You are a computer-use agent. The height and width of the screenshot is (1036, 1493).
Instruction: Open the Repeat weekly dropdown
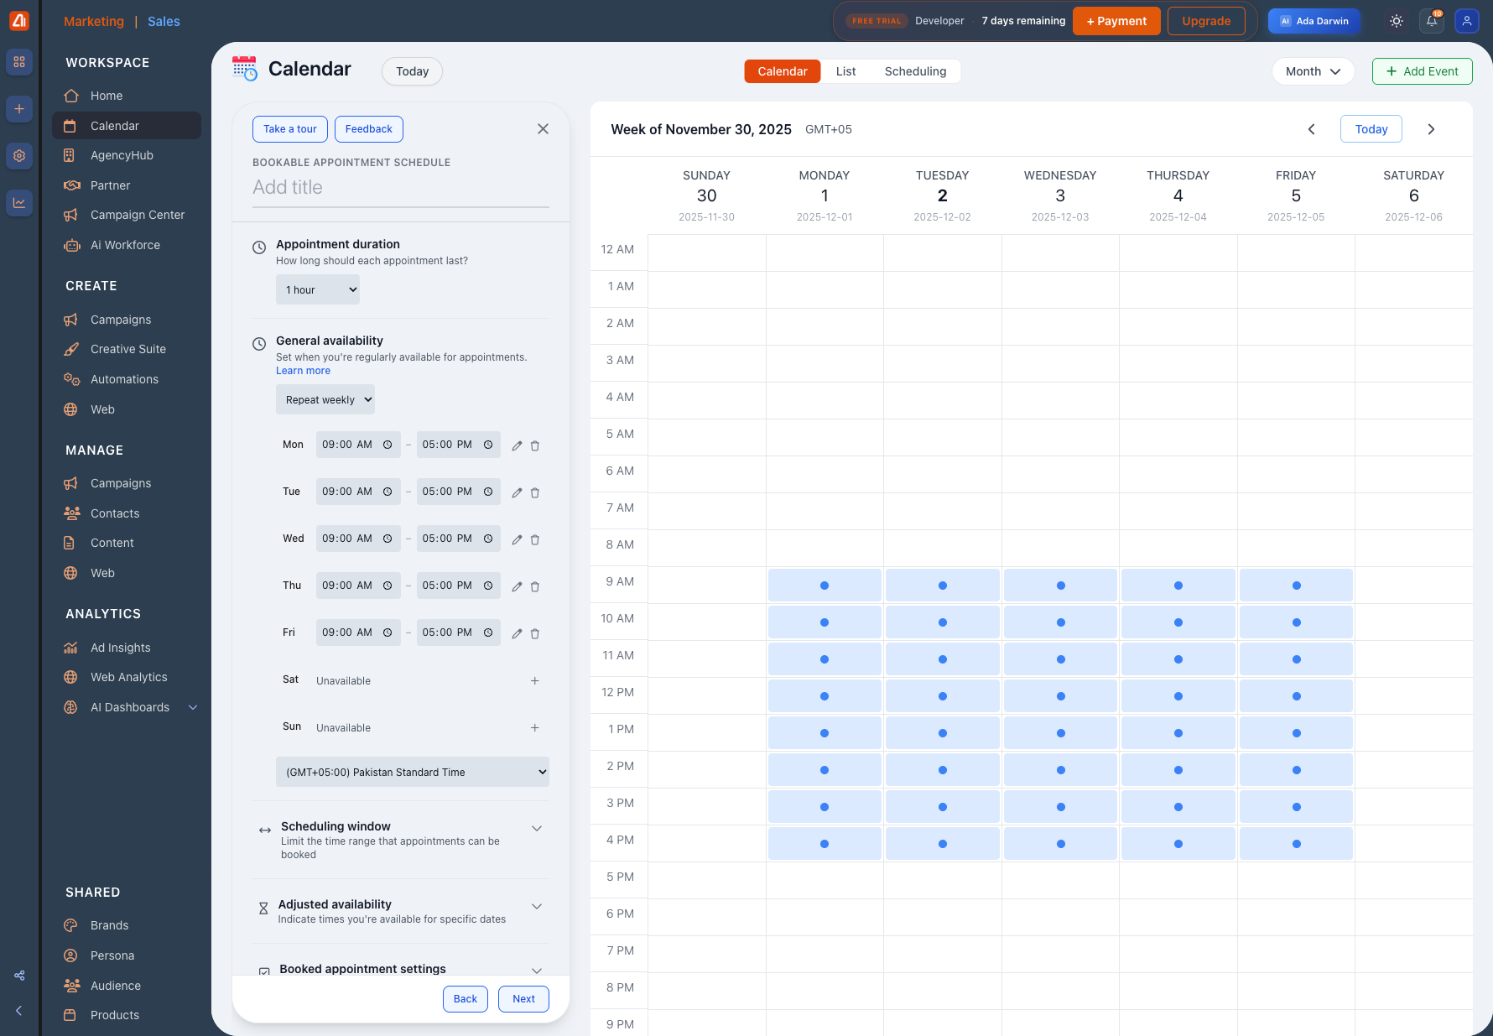click(x=325, y=399)
